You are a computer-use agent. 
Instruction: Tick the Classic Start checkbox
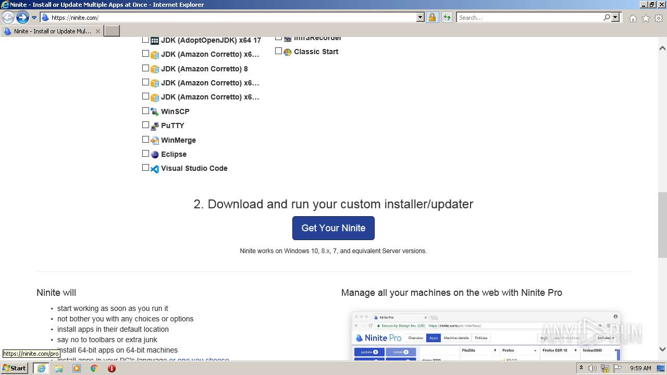pyautogui.click(x=278, y=51)
